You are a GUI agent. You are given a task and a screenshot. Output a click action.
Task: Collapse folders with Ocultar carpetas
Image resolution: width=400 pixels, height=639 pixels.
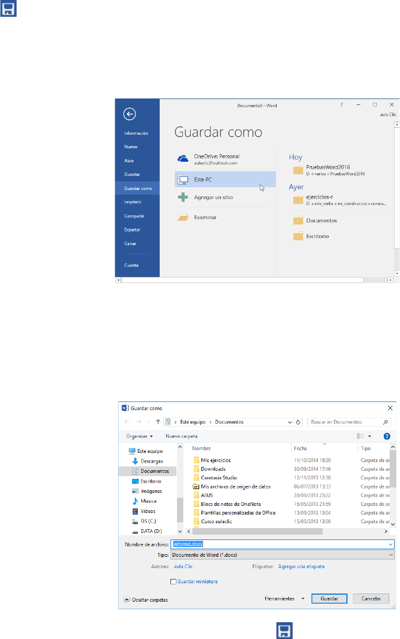tap(146, 600)
